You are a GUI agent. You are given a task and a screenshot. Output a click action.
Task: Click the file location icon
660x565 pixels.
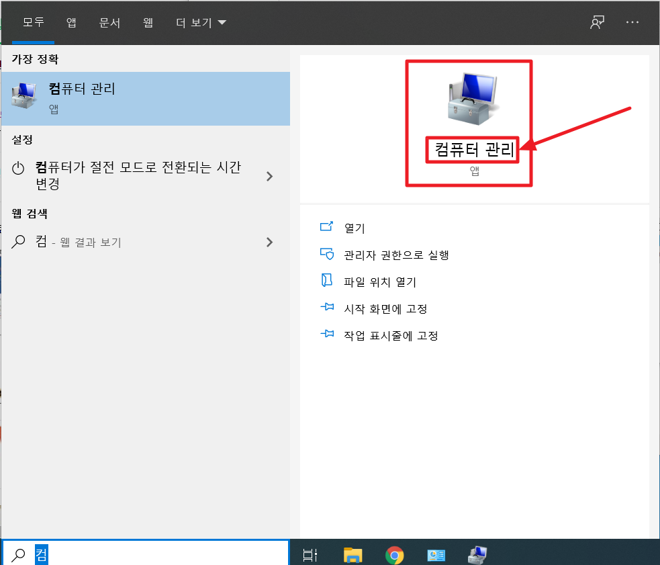coord(326,281)
